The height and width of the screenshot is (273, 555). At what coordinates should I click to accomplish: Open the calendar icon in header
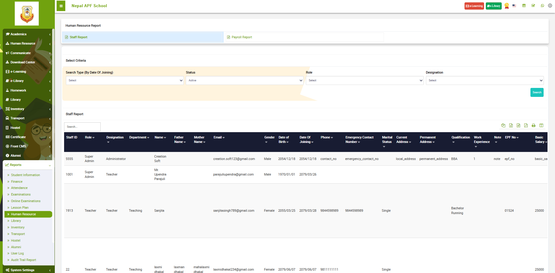click(524, 6)
